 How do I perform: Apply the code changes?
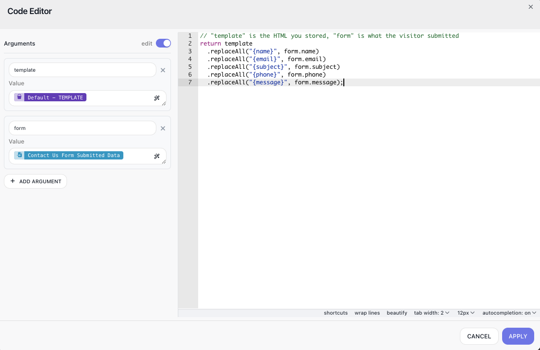click(x=518, y=336)
